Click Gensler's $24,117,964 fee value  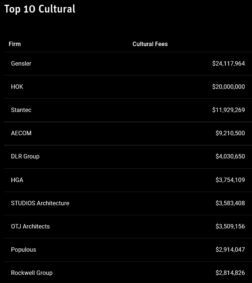(228, 63)
